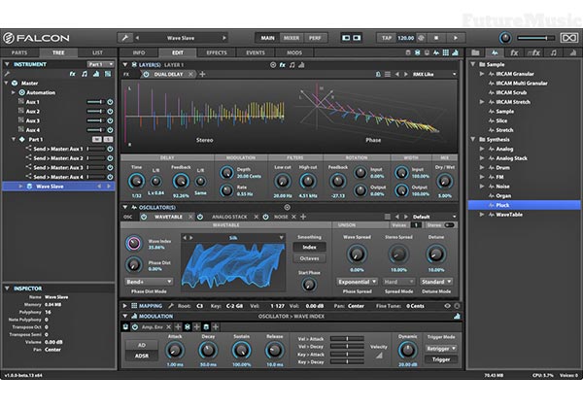583x408 pixels.
Task: Click the wrench icon in Mapping bar
Action: 171,306
